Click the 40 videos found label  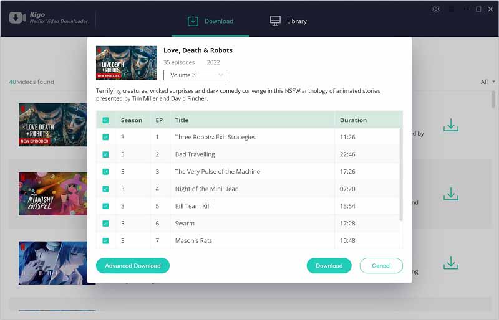(32, 82)
